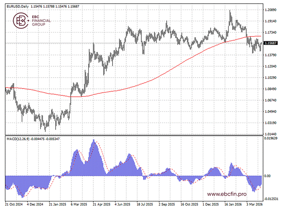
Task: Click the MACD -0.012531 lower scale value
Action: (x=272, y=198)
